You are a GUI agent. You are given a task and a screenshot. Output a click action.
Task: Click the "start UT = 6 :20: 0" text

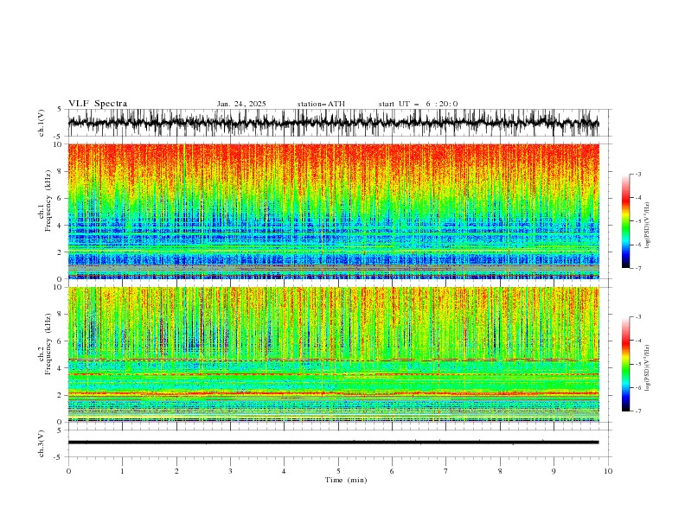coord(418,104)
